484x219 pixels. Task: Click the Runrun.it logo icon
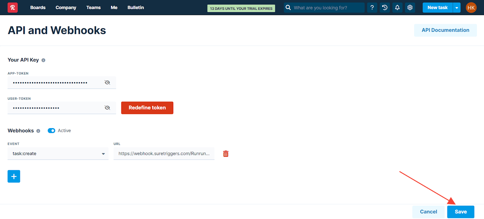(x=13, y=8)
